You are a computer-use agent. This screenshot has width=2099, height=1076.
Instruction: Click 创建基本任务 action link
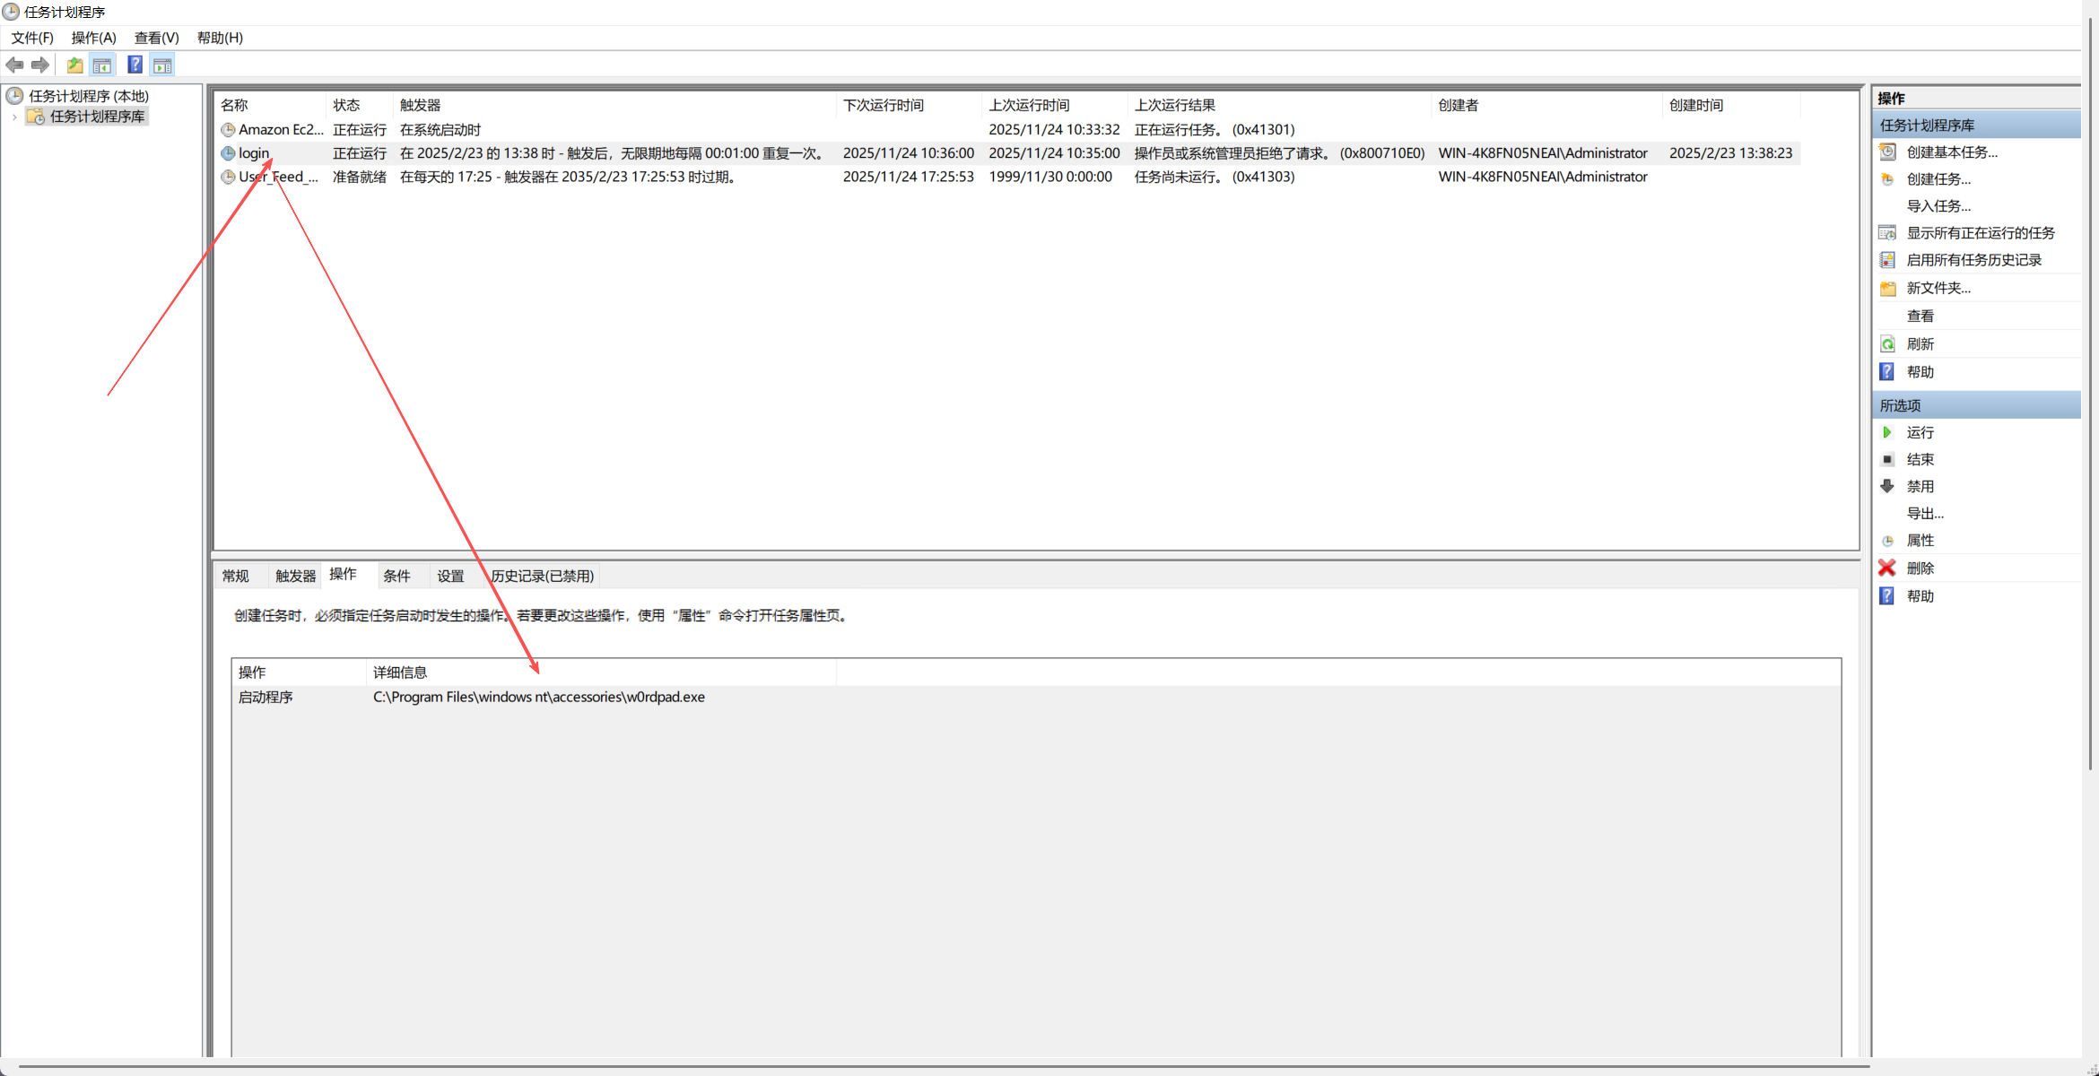(1952, 152)
